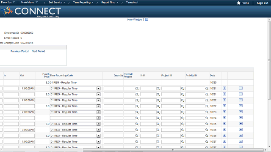This screenshot has width=271, height=152.
Task: Click the Override Reason column header
Action: click(128, 75)
